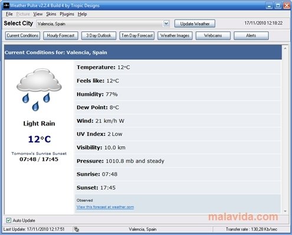Open the Plugins menu
292x235 pixels.
click(x=67, y=14)
